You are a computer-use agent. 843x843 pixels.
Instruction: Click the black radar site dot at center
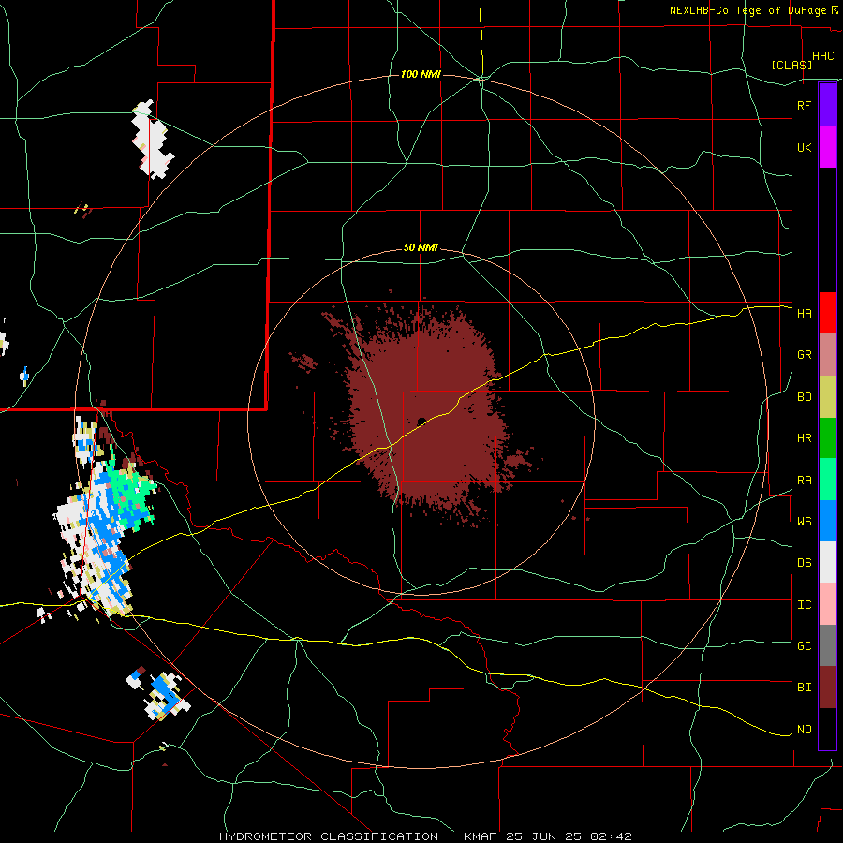[x=421, y=421]
